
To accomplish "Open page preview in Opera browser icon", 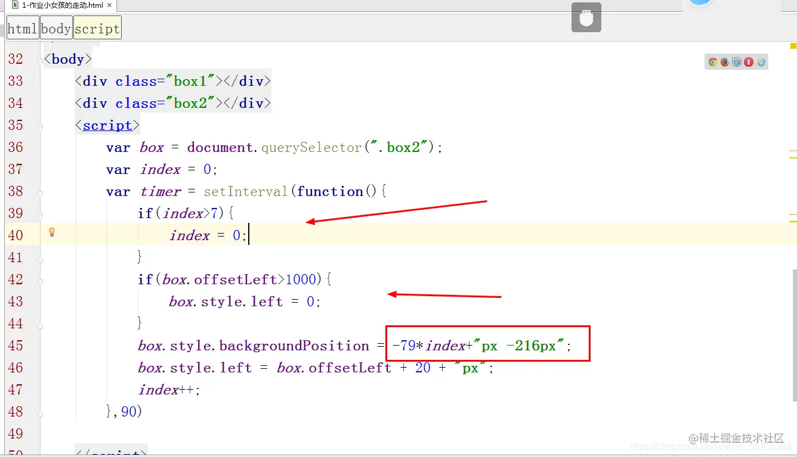I will (x=749, y=62).
